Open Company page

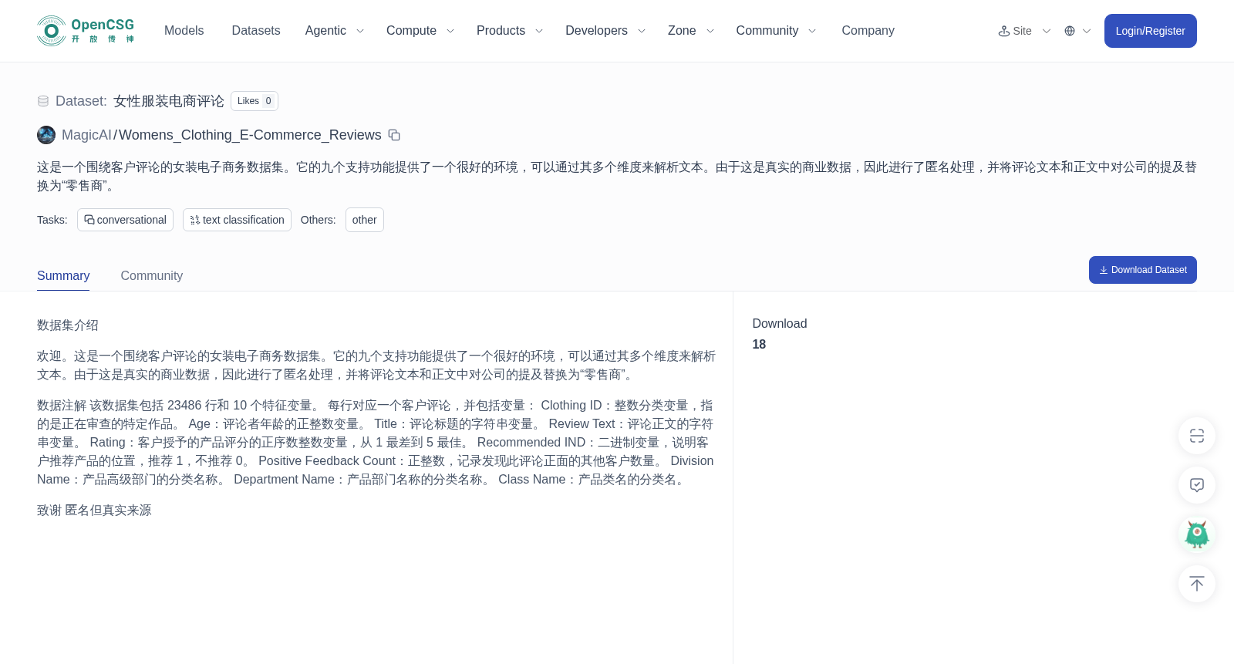tap(868, 31)
